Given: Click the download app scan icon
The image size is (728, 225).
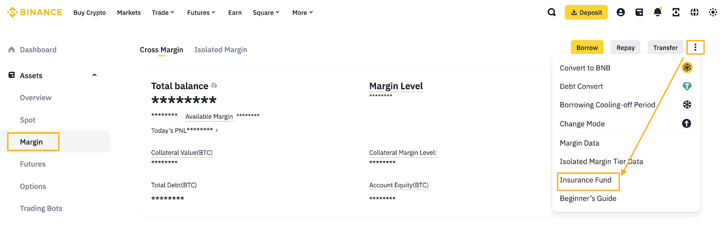Looking at the screenshot, I should tap(676, 12).
